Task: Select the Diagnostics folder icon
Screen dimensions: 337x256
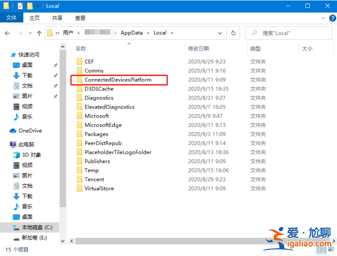Action: pyautogui.click(x=80, y=98)
